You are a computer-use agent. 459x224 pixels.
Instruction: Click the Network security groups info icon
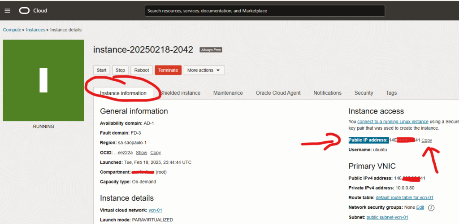point(431,207)
